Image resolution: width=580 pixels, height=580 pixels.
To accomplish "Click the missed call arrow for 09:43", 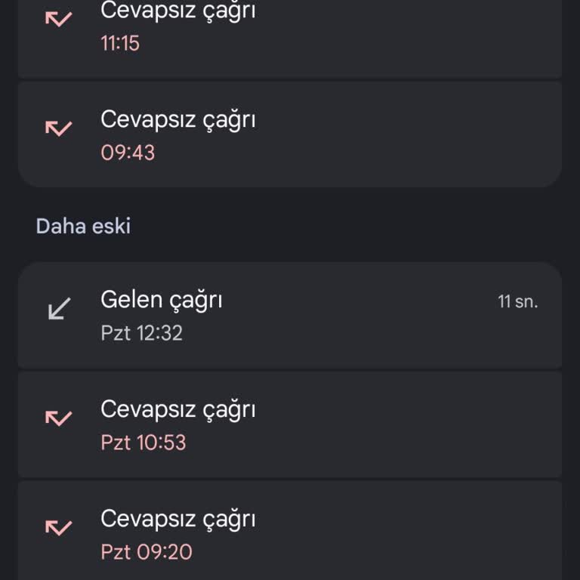I will coord(58,128).
